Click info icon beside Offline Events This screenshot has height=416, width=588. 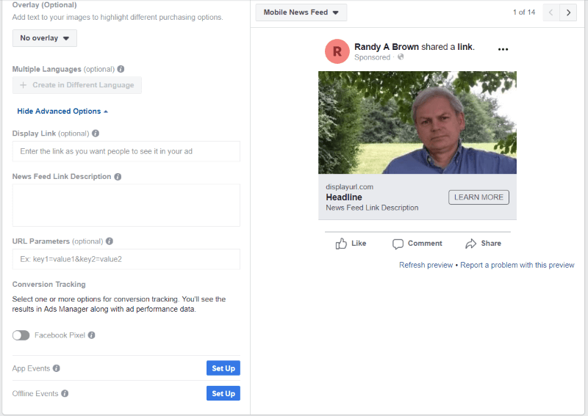[x=65, y=393]
